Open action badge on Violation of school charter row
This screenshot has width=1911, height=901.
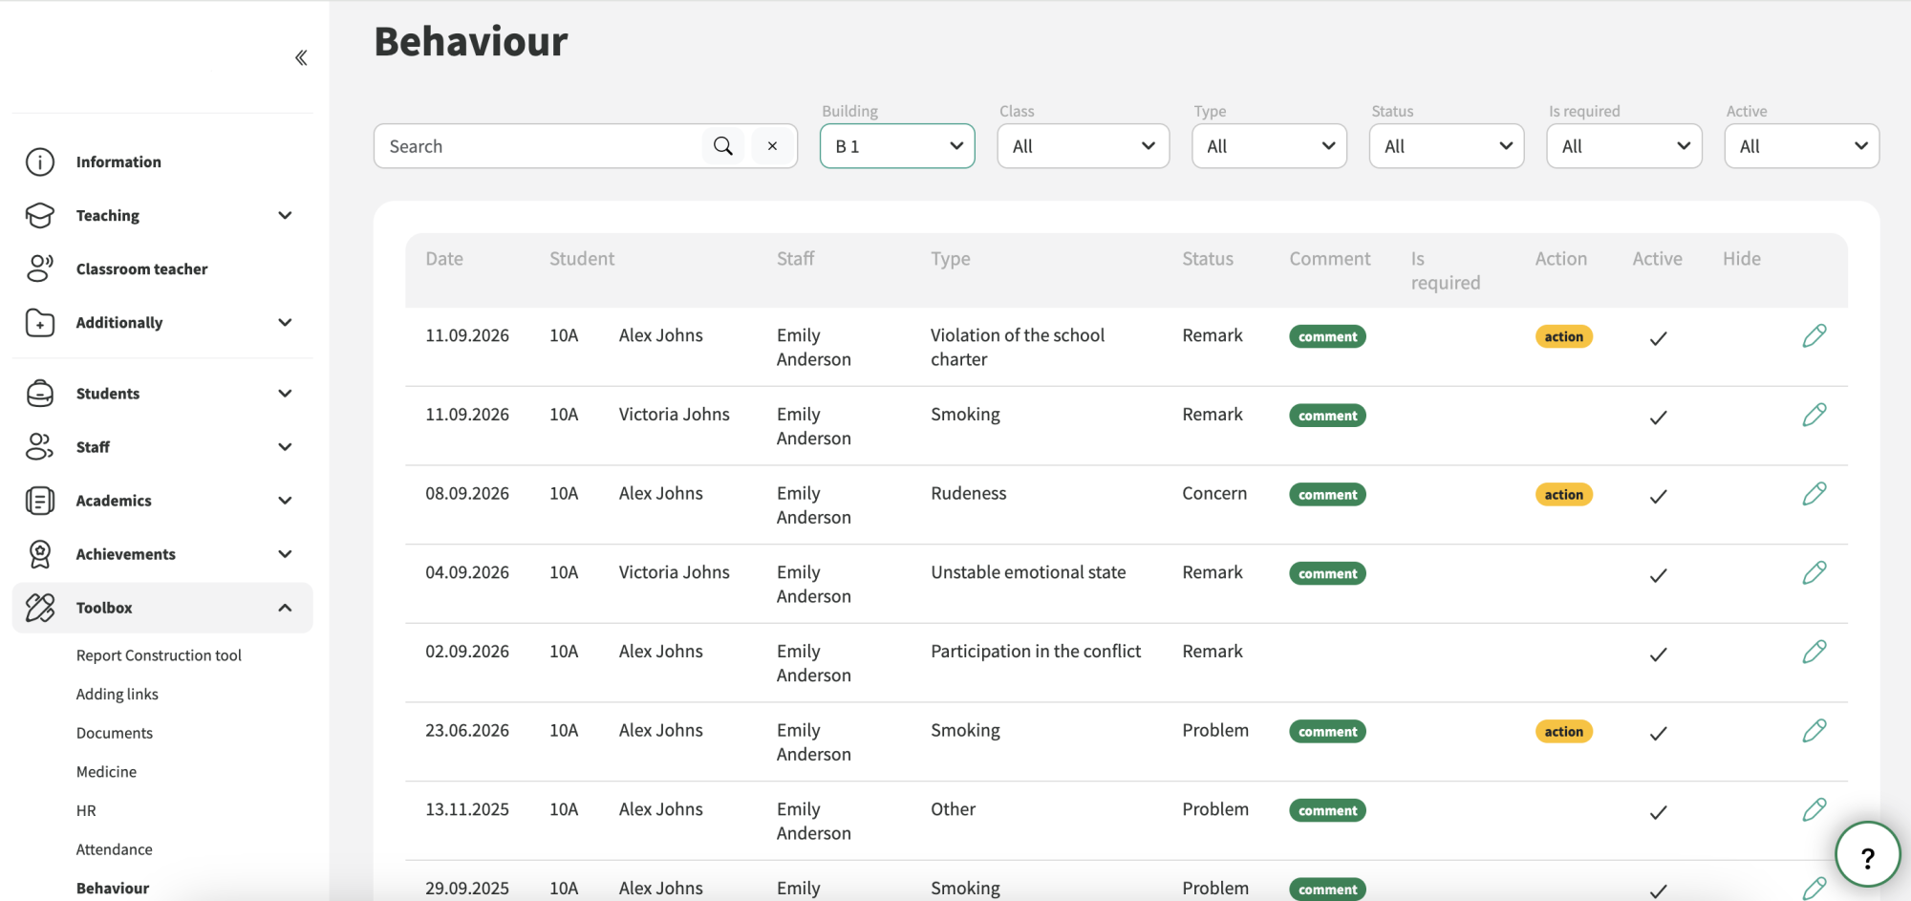(x=1563, y=336)
